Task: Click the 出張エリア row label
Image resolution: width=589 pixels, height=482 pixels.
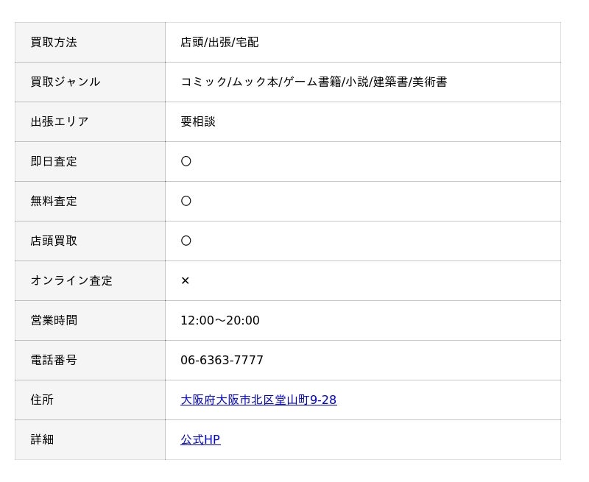Action: pyautogui.click(x=60, y=121)
